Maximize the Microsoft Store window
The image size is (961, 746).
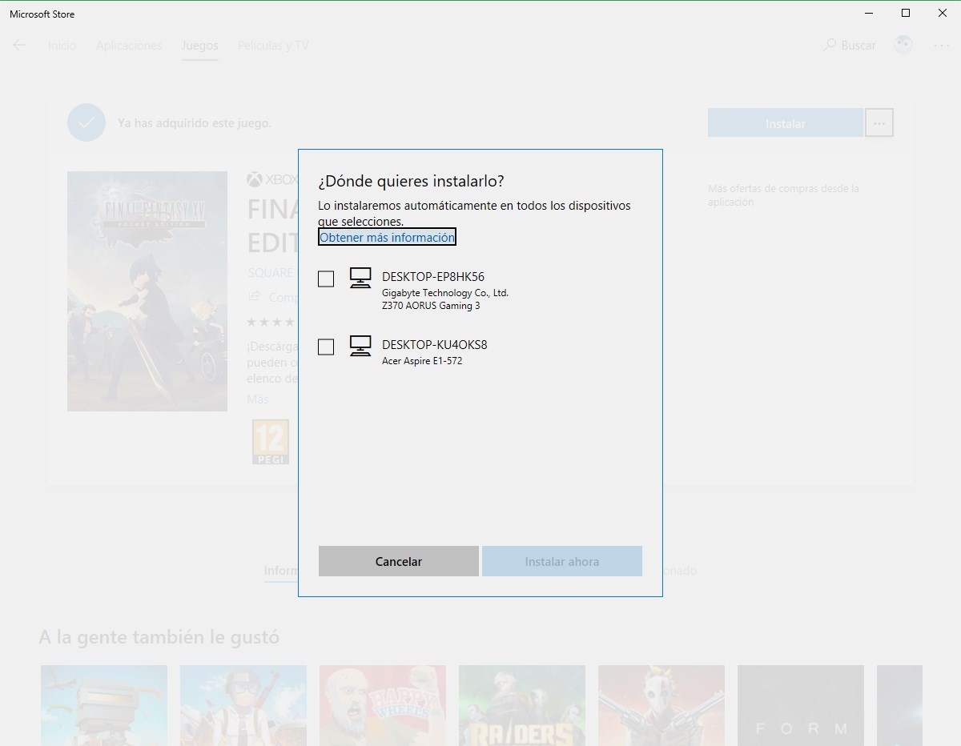[x=906, y=13]
